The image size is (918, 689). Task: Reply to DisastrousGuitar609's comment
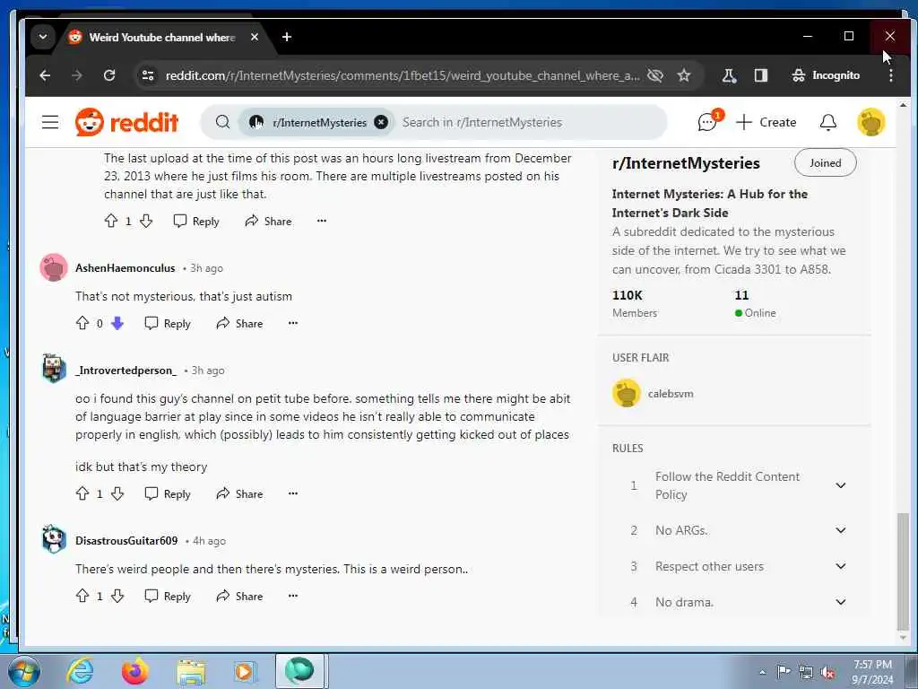pyautogui.click(x=168, y=596)
